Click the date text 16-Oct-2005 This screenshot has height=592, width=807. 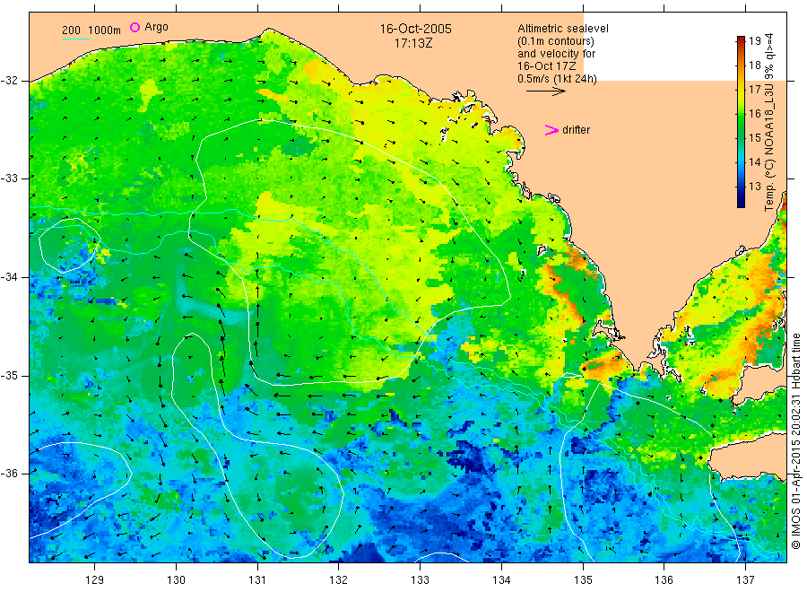415,29
